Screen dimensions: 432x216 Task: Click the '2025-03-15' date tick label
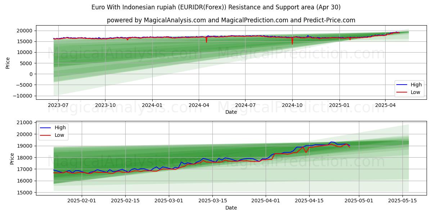click(x=212, y=201)
